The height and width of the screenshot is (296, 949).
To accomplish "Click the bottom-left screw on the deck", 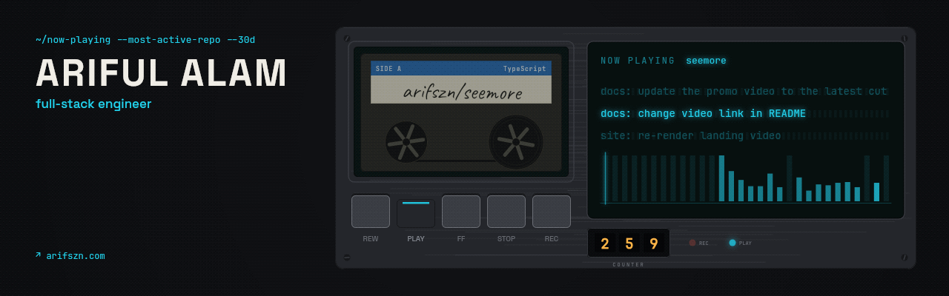I will click(347, 257).
